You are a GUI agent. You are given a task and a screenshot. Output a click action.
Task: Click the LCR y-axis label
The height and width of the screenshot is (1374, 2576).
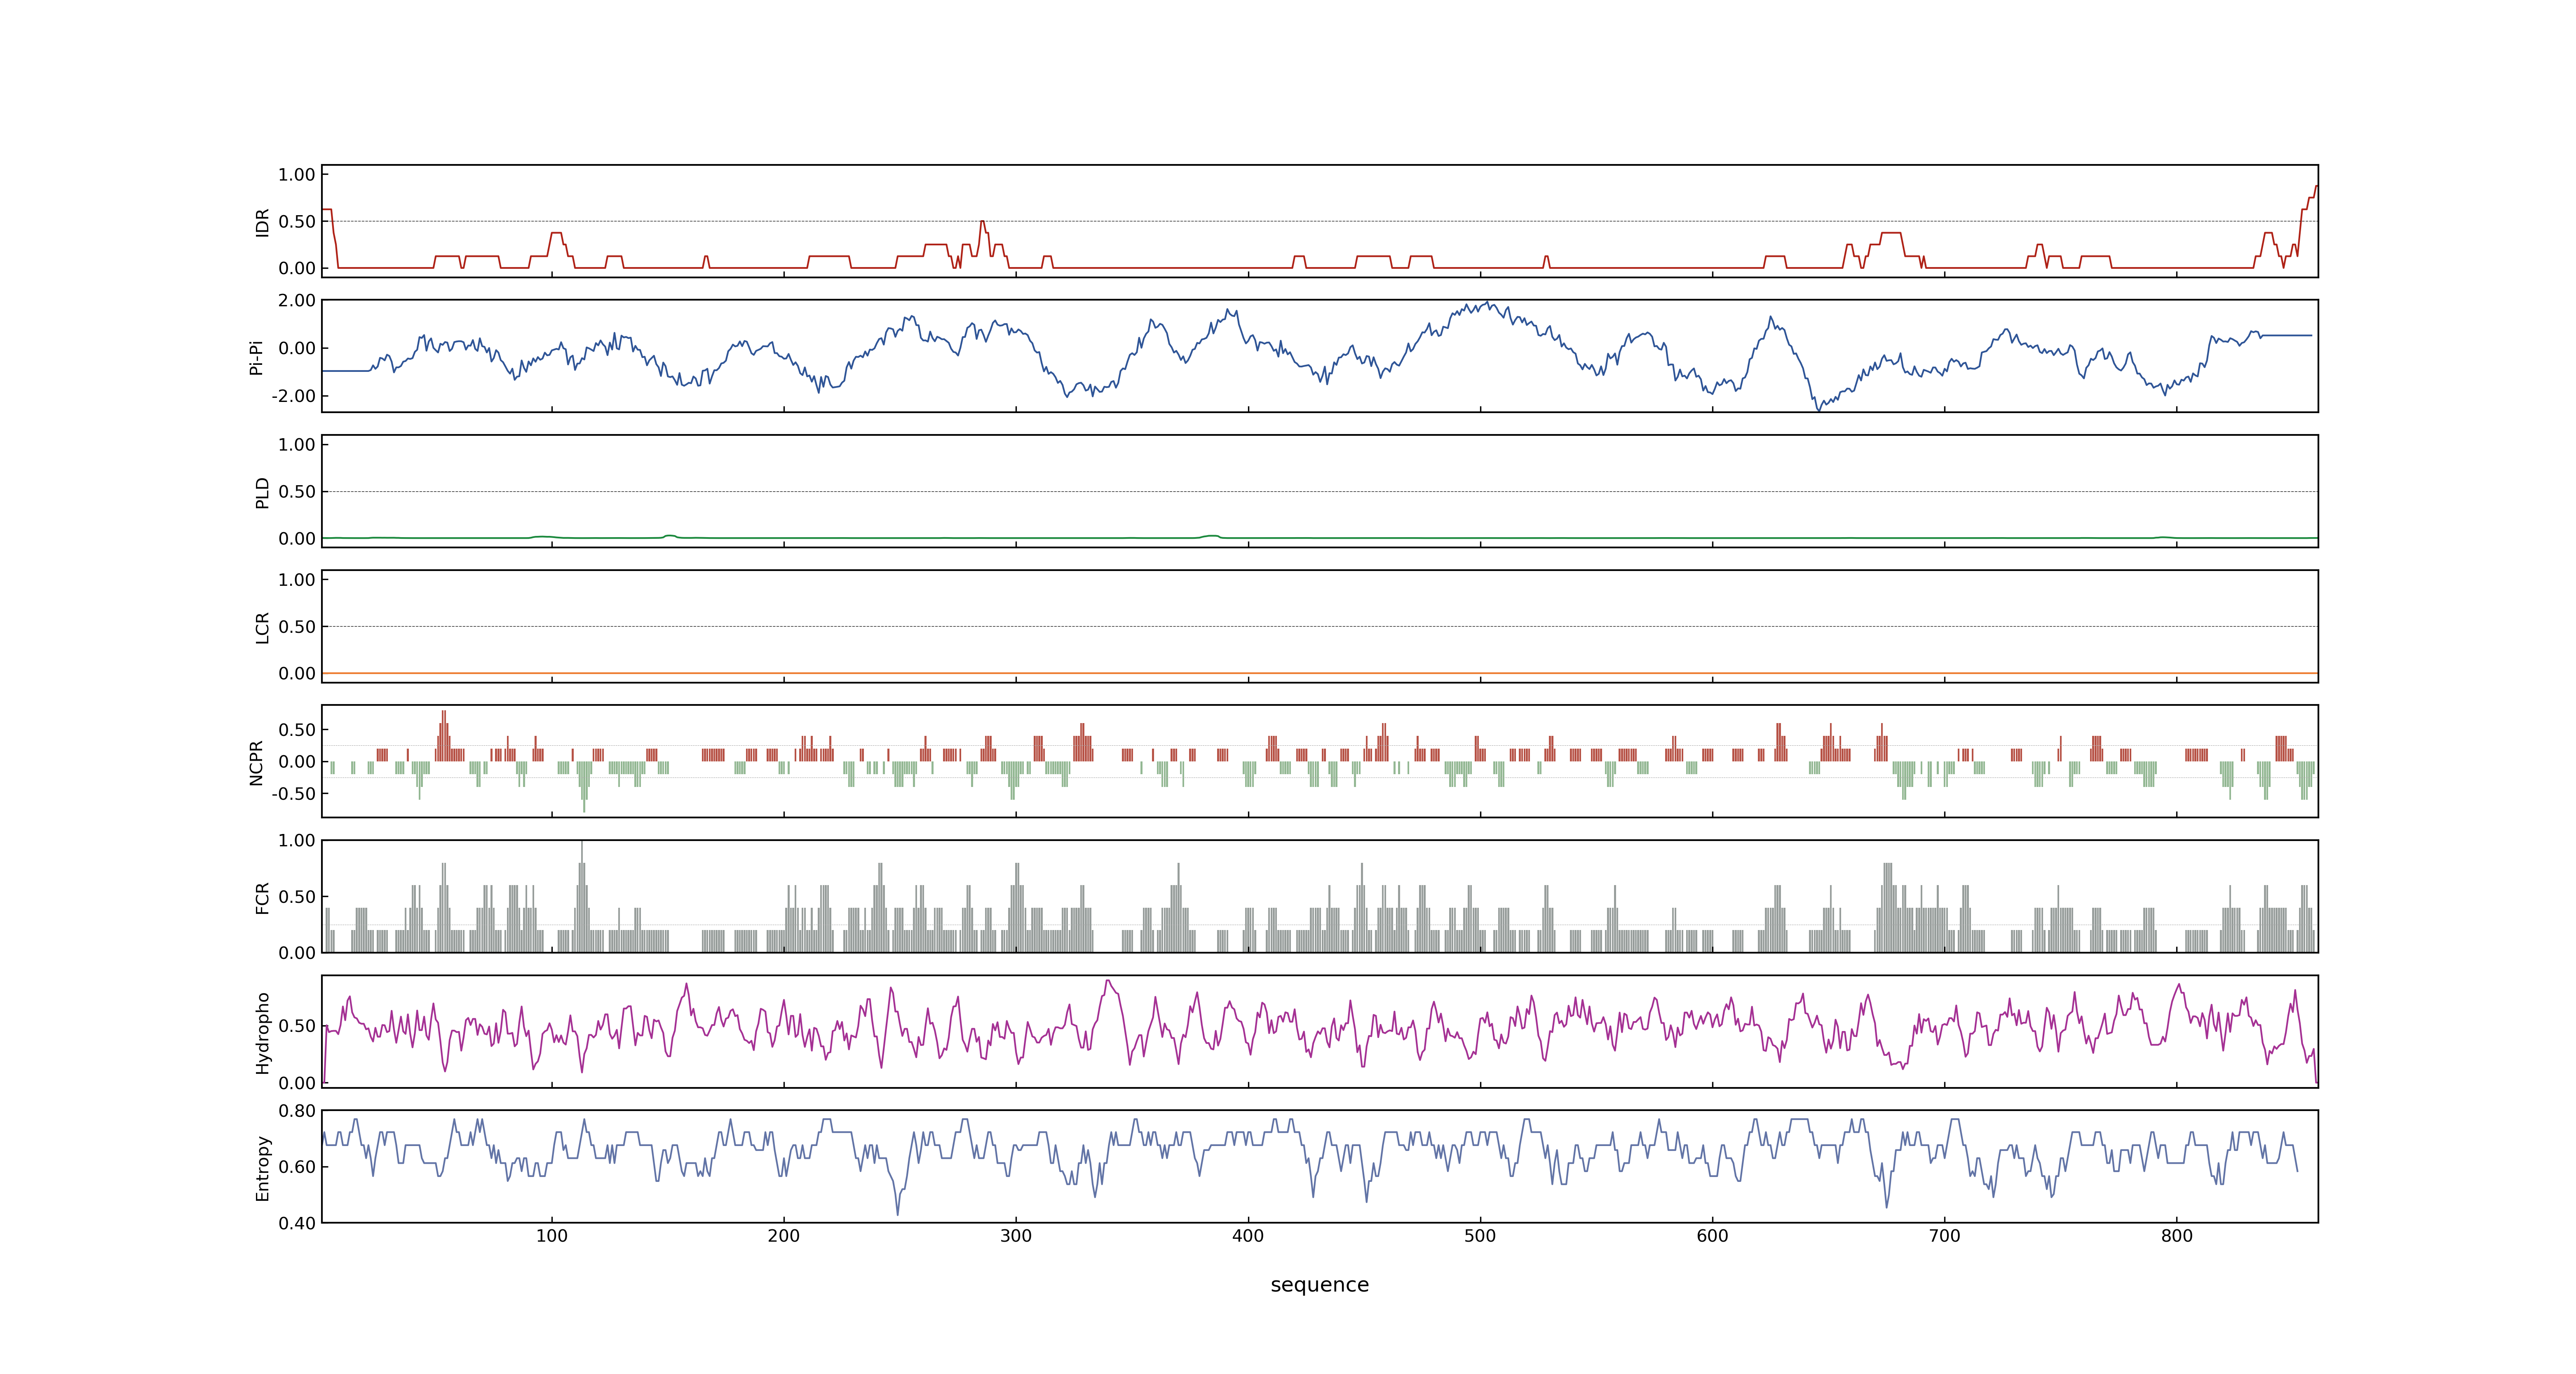pyautogui.click(x=263, y=627)
